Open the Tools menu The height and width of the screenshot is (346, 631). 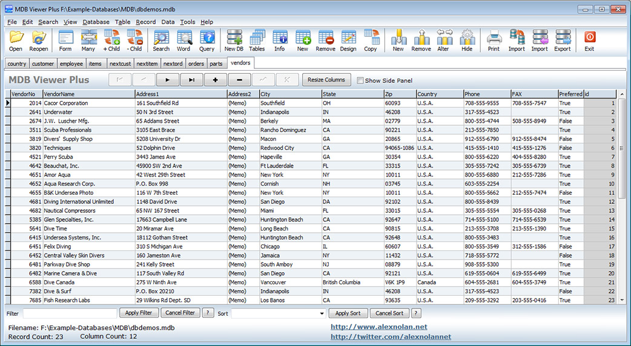coord(188,22)
